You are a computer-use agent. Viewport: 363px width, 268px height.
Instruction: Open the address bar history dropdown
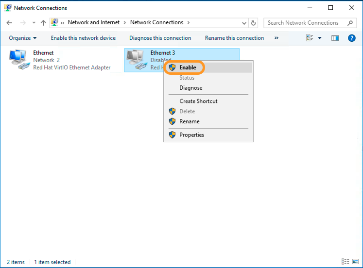[244, 23]
